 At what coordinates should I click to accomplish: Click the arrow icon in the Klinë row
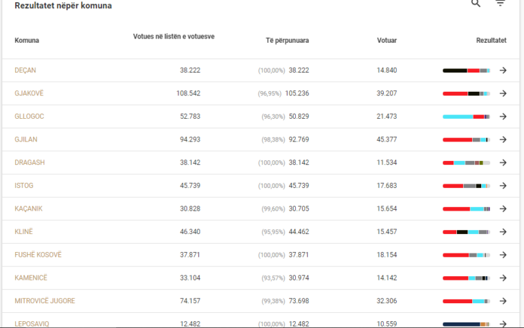[x=503, y=232]
